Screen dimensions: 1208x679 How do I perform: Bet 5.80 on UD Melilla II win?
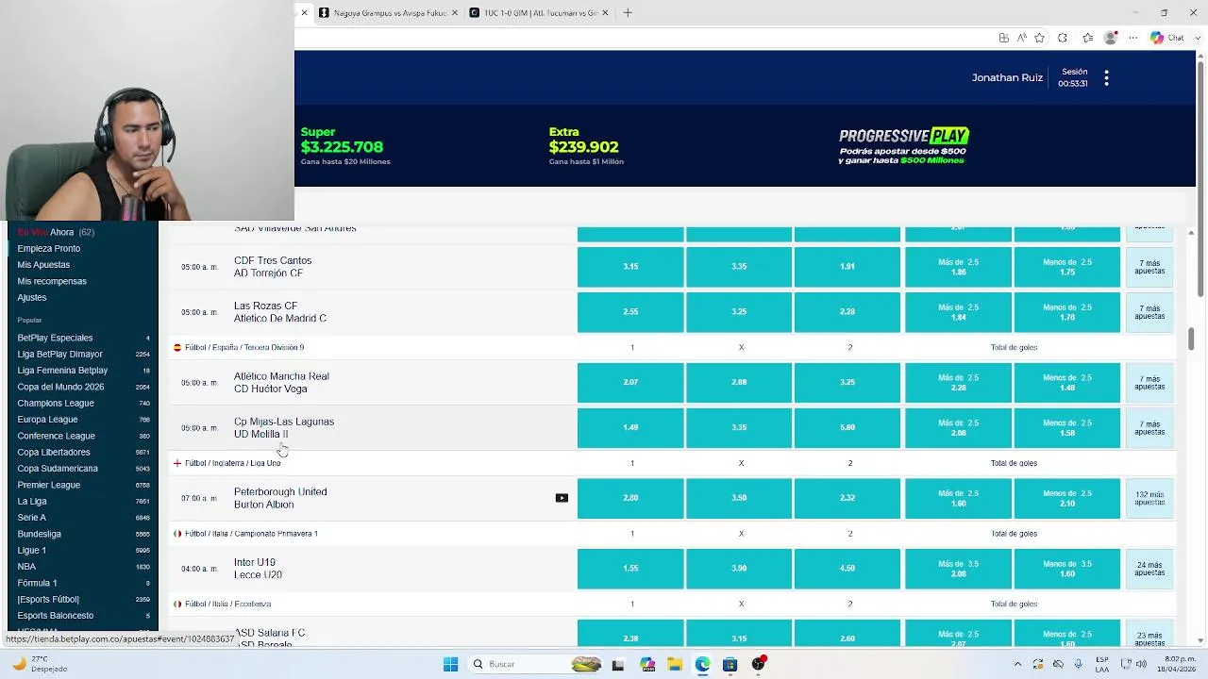(847, 428)
